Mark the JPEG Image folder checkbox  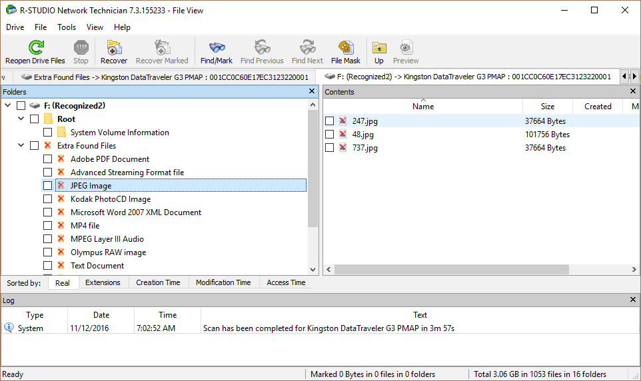point(48,186)
